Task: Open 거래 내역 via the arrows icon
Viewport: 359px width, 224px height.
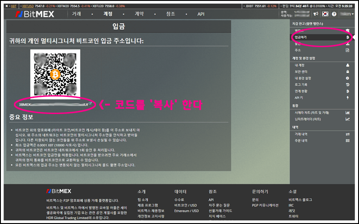Action: coord(347,134)
